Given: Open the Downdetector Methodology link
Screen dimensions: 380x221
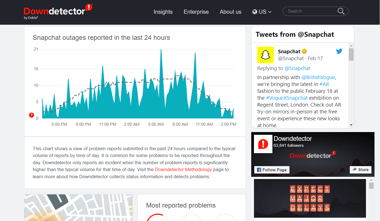Looking at the screenshot, I should coord(184,169).
